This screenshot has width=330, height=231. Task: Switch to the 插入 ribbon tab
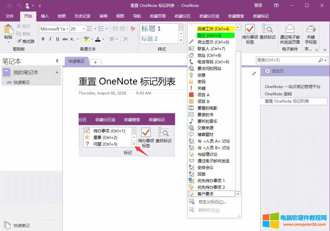[x=45, y=16]
